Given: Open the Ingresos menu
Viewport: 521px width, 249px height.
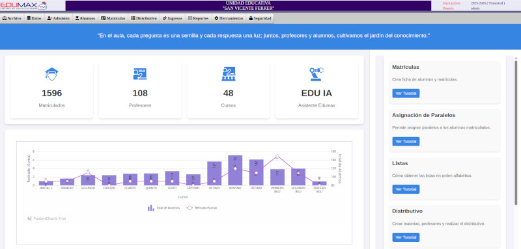Looking at the screenshot, I should (x=173, y=19).
